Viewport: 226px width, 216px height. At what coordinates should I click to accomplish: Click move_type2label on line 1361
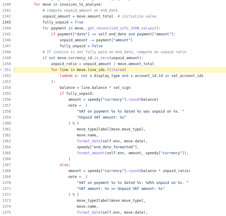tap(93, 129)
